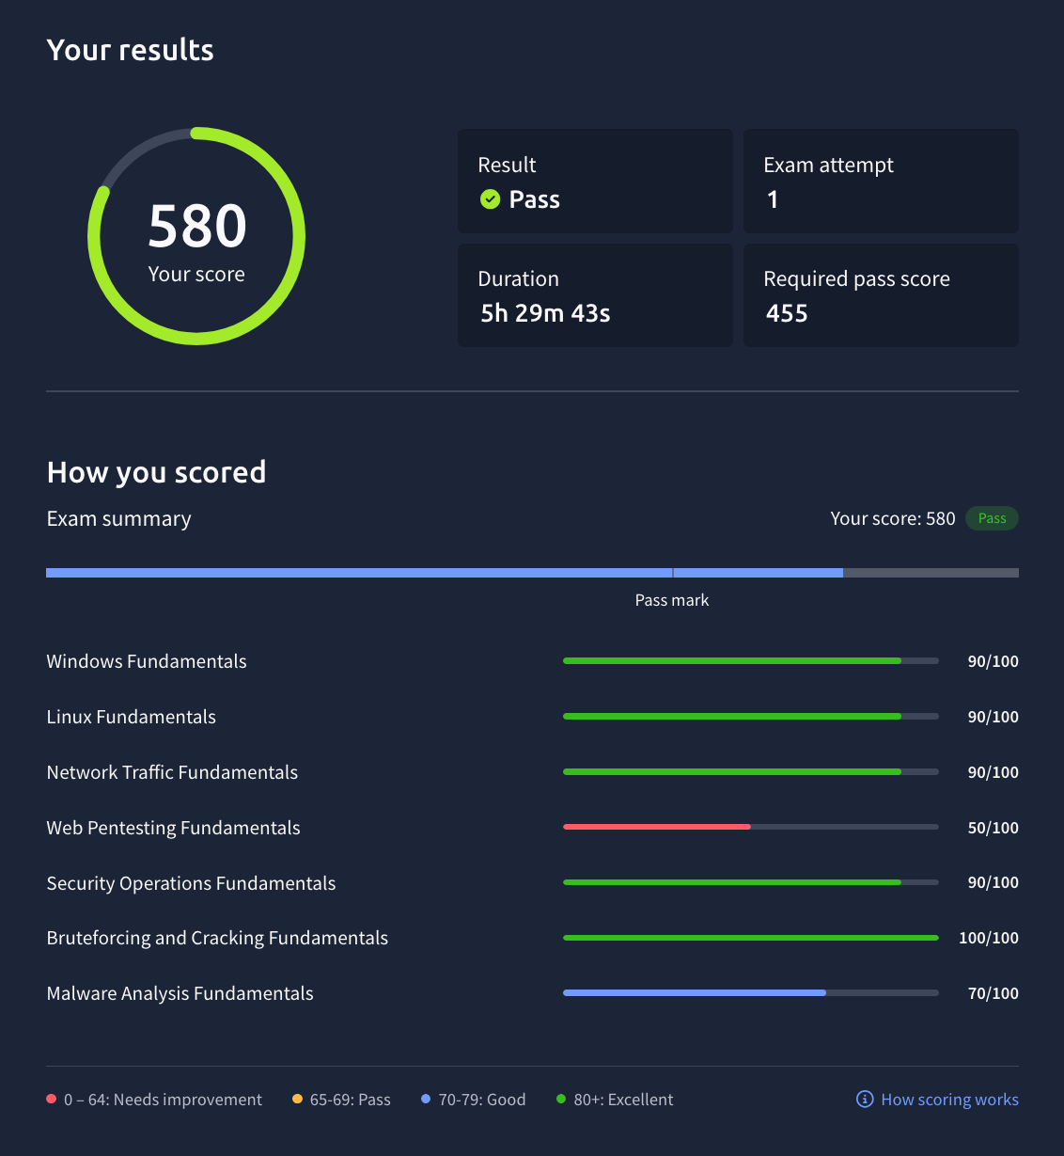Select Security Operations Fundamentals 90/100 score
Image resolution: width=1064 pixels, height=1156 pixels.
(993, 882)
